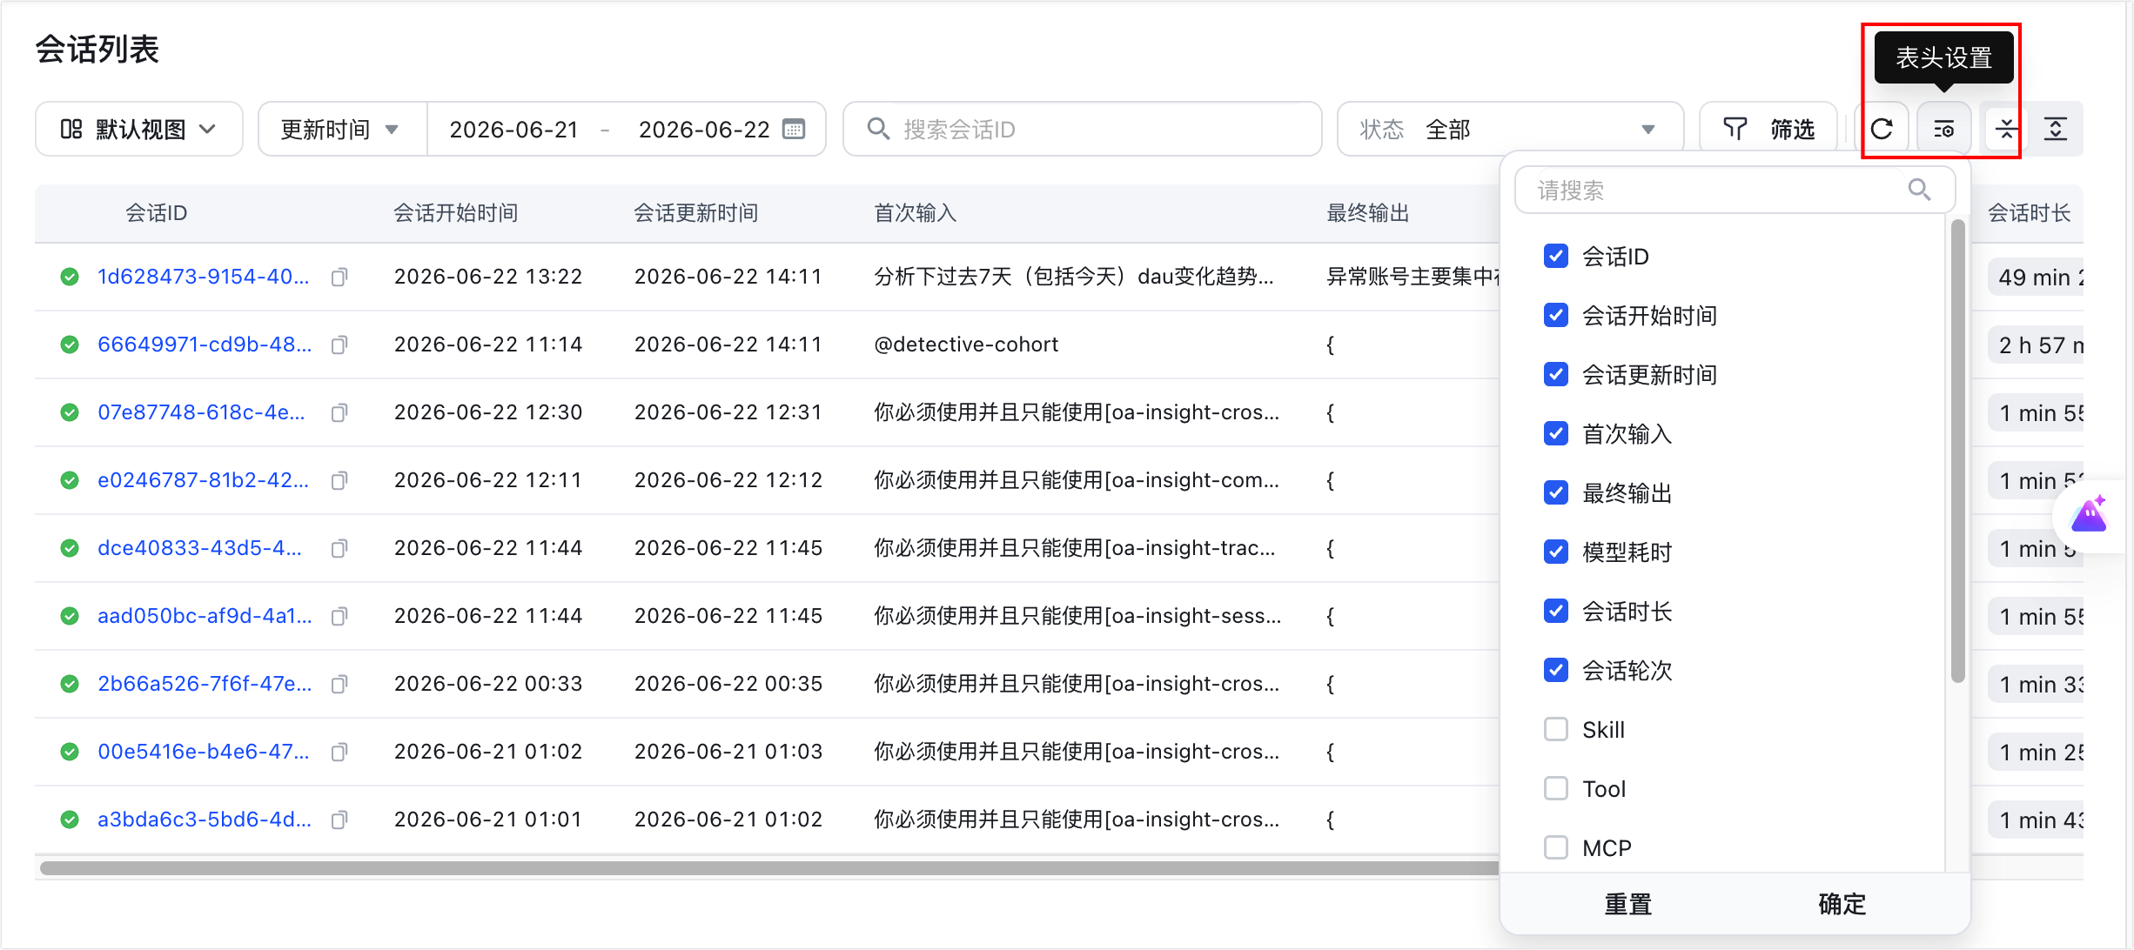Viewport: 2134px width, 950px height.
Task: Click 确定 to confirm column settings
Action: pyautogui.click(x=1842, y=905)
